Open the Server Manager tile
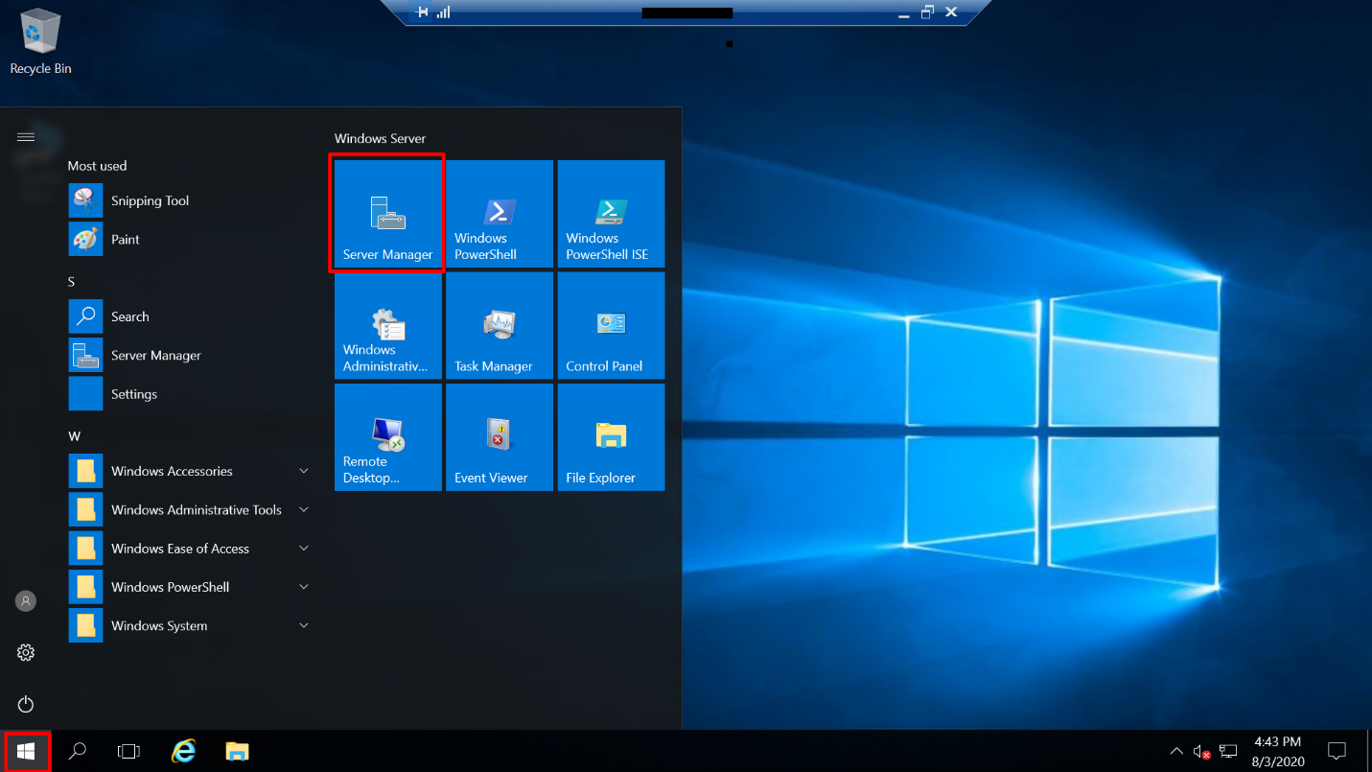Image resolution: width=1372 pixels, height=772 pixels. click(x=387, y=213)
